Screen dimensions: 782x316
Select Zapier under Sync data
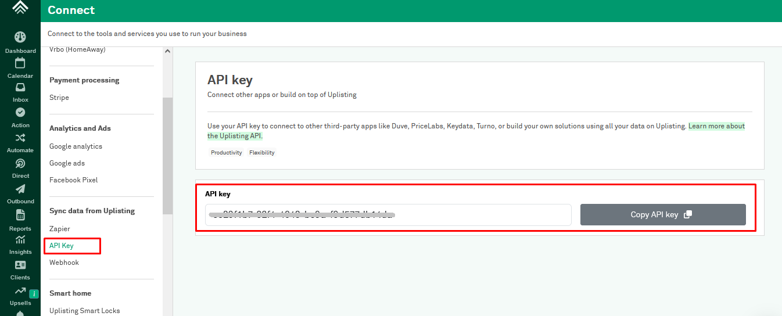(x=60, y=229)
